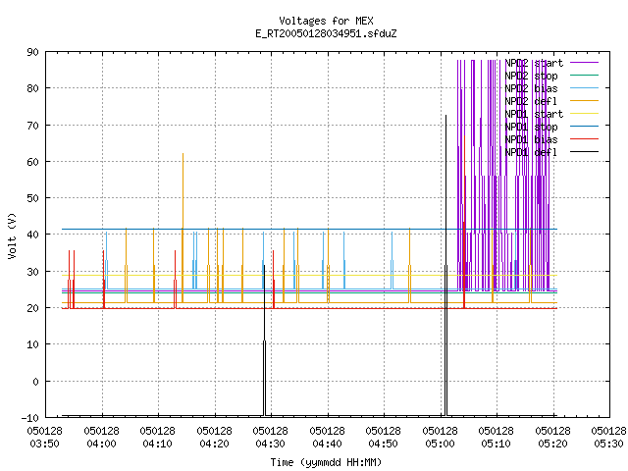The width and height of the screenshot is (628, 471).
Task: Click the y-axis tick label 40
Action: 32,235
